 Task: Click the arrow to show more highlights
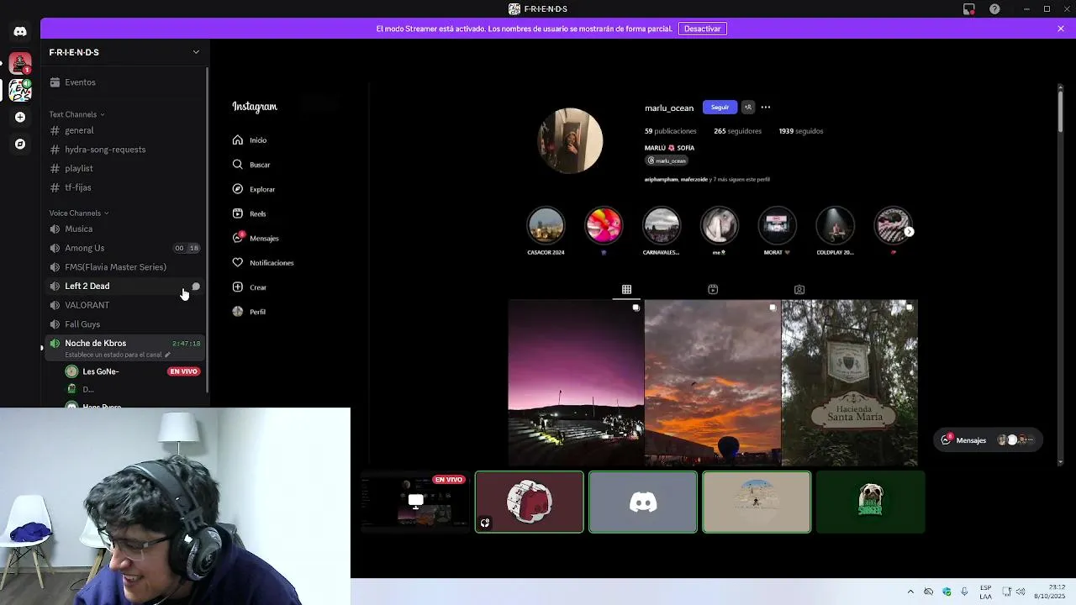pos(909,232)
